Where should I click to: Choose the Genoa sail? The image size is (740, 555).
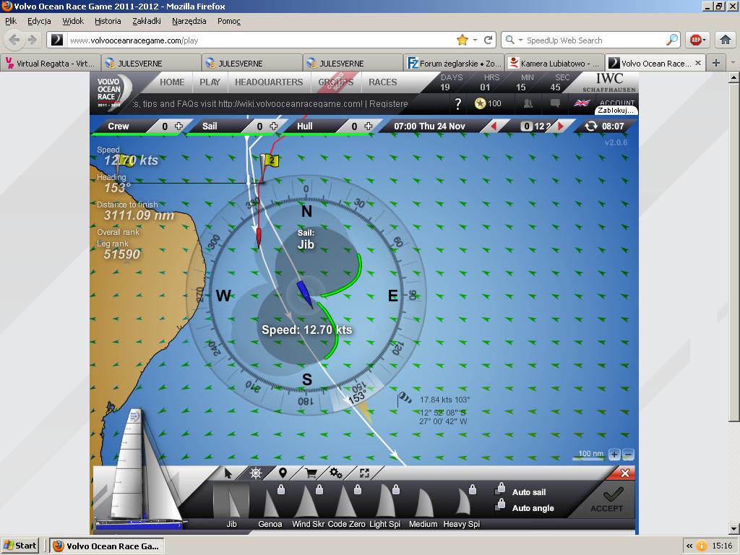click(270, 505)
